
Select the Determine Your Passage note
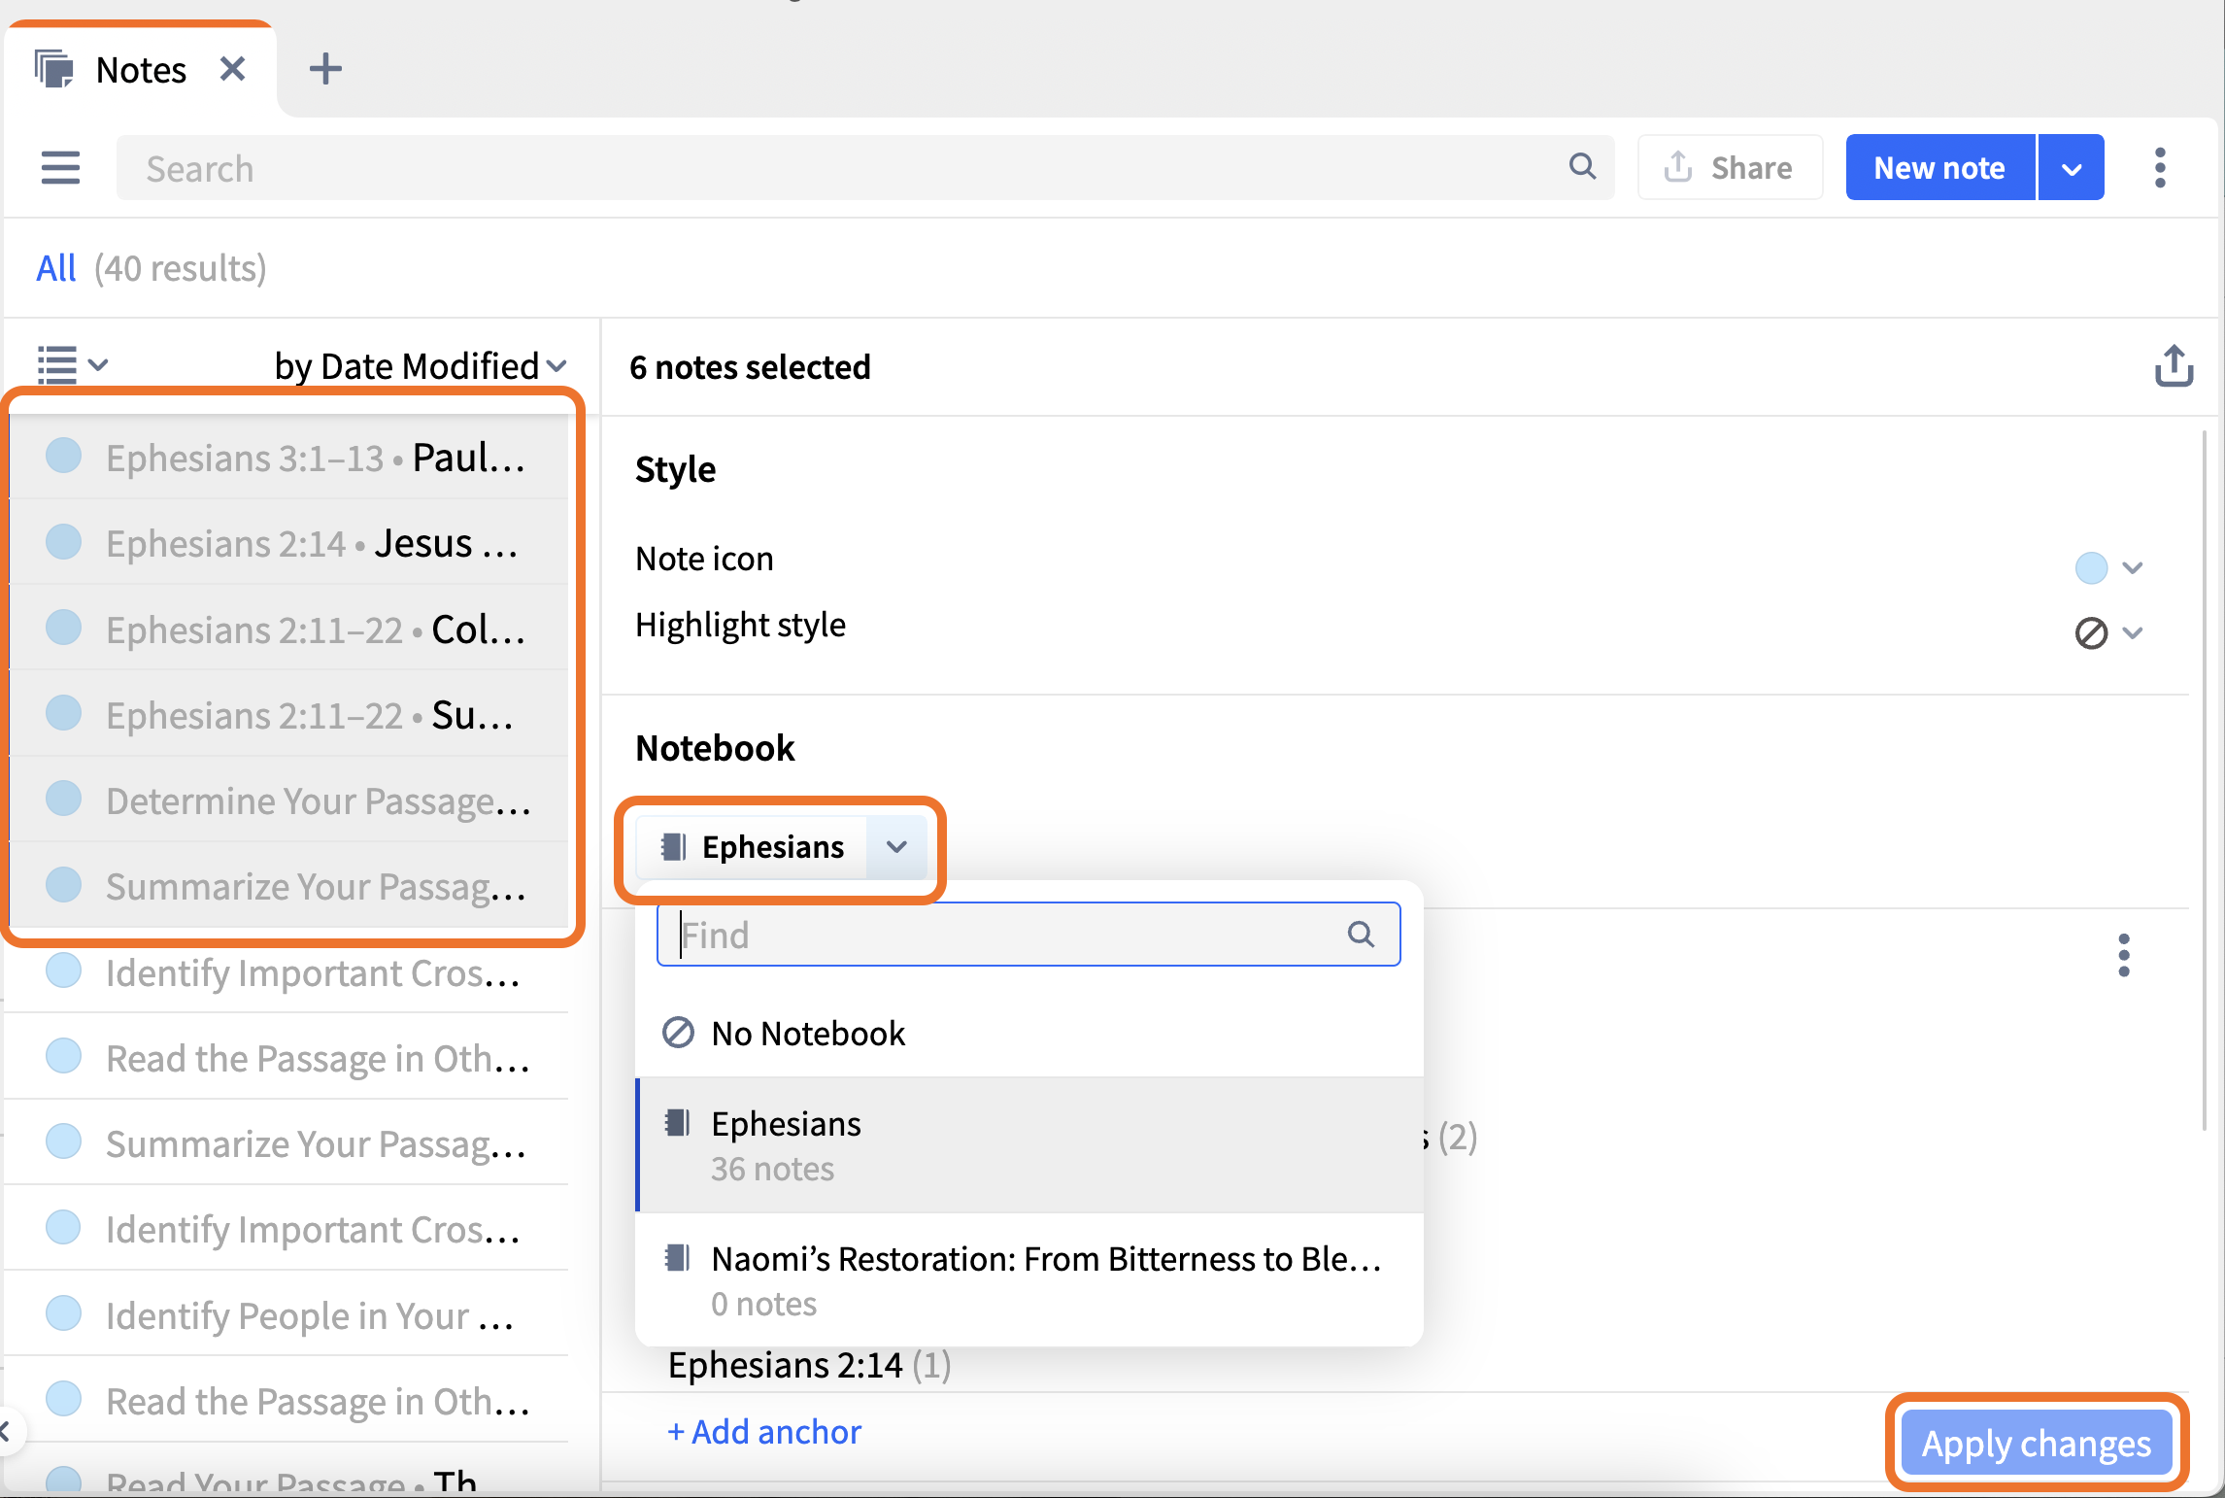pos(289,800)
